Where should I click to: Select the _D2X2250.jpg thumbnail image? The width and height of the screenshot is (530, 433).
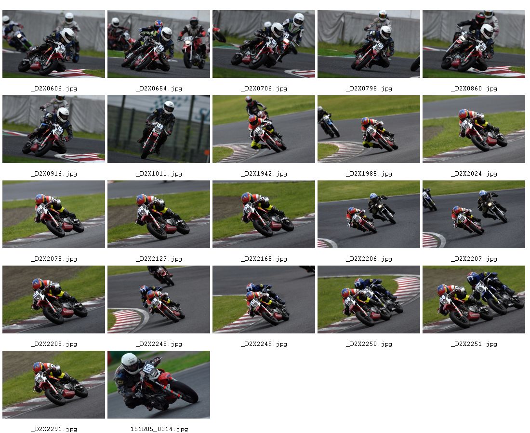(369, 299)
